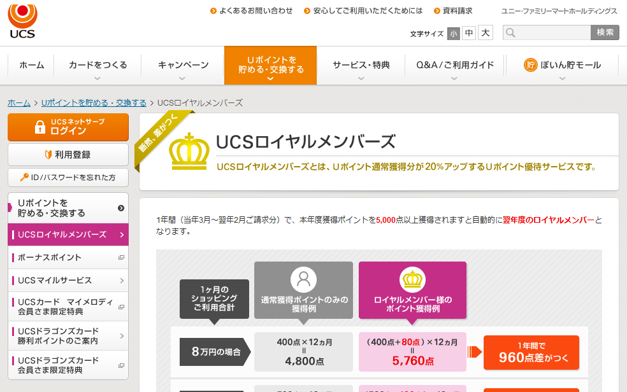Open UCSドラゴンズカード会員さま限定特典 in sidebar
627x392 pixels.
[x=68, y=365]
